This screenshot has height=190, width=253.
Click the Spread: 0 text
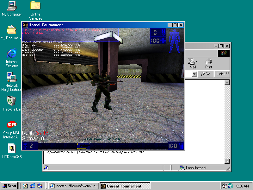pyautogui.click(x=33, y=138)
